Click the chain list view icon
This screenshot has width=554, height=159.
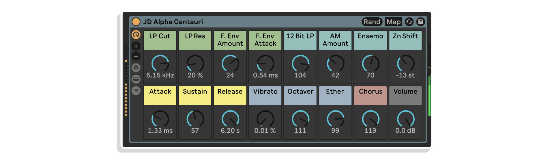pos(136,91)
